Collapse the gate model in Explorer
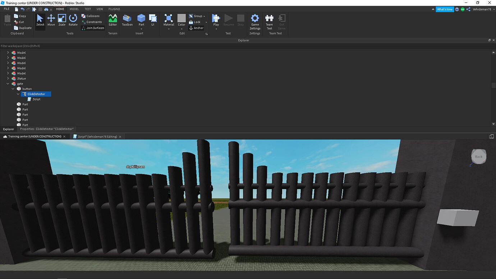 pyautogui.click(x=8, y=83)
